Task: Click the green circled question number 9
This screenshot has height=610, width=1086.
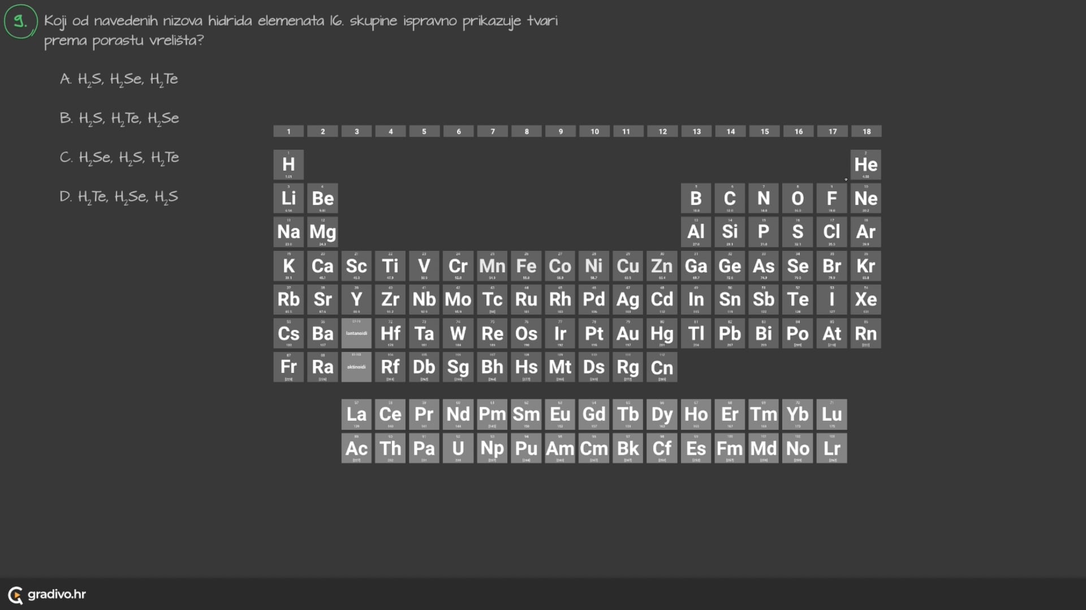Action: (x=21, y=21)
